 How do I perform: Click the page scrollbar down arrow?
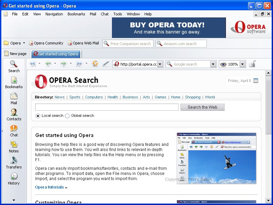point(268,200)
